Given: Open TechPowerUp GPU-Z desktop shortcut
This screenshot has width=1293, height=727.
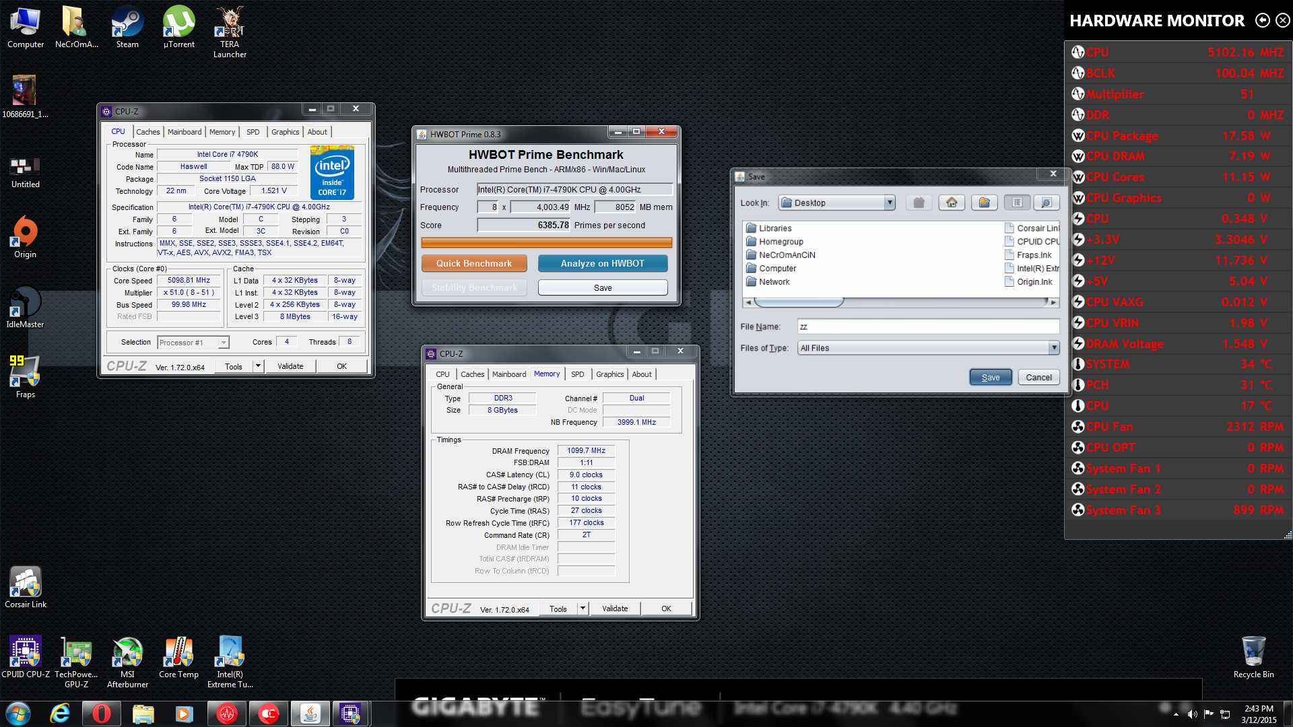Looking at the screenshot, I should [x=76, y=662].
